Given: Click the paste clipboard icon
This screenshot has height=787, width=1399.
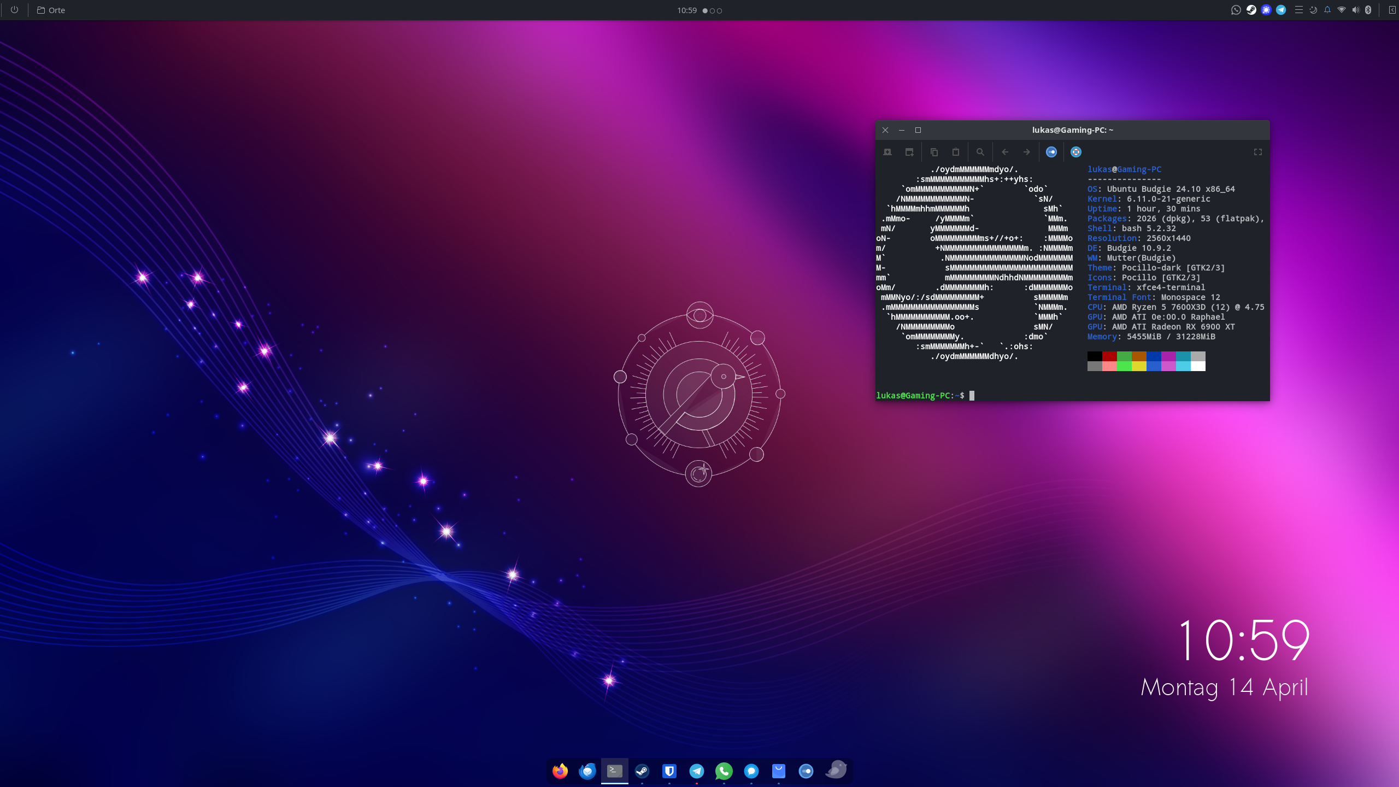Looking at the screenshot, I should [x=956, y=152].
